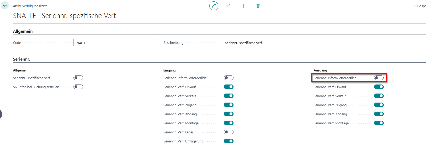The height and width of the screenshot is (152, 426).
Task: Click the pencil edit icon
Action: (x=214, y=6)
